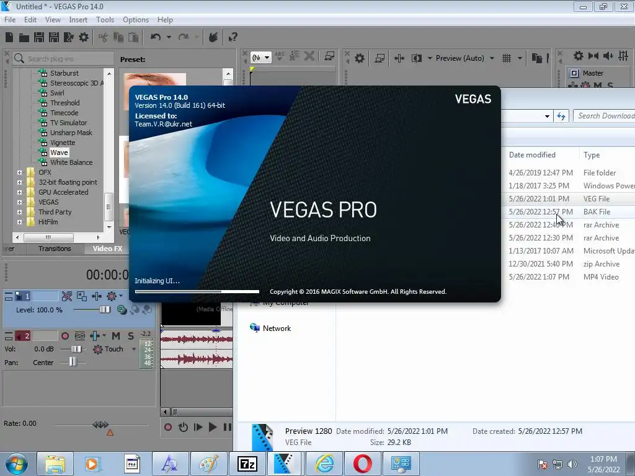Click the Downmix Output icon in Master Bus

(x=593, y=56)
